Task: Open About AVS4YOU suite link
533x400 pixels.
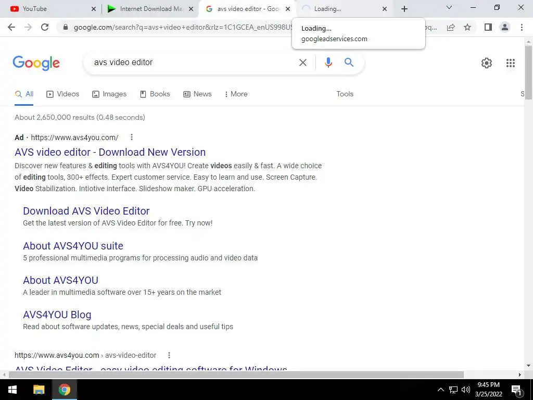Action: pyautogui.click(x=73, y=246)
